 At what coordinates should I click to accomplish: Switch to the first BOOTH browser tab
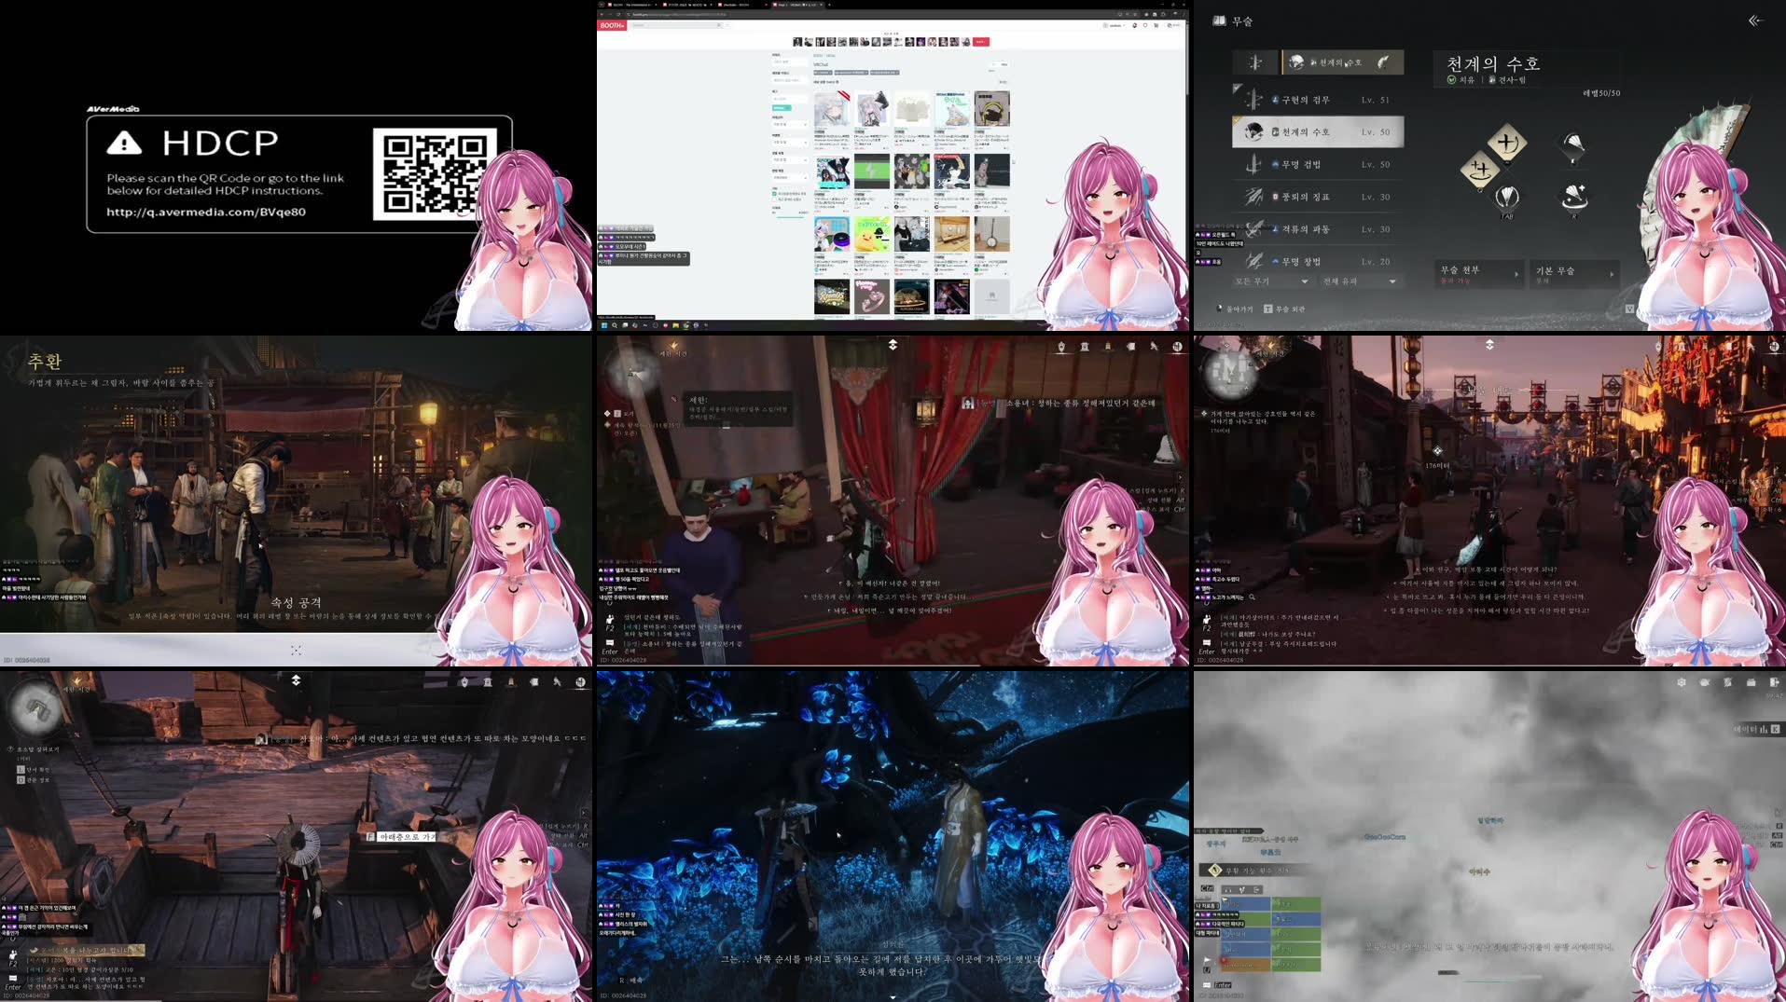point(631,5)
